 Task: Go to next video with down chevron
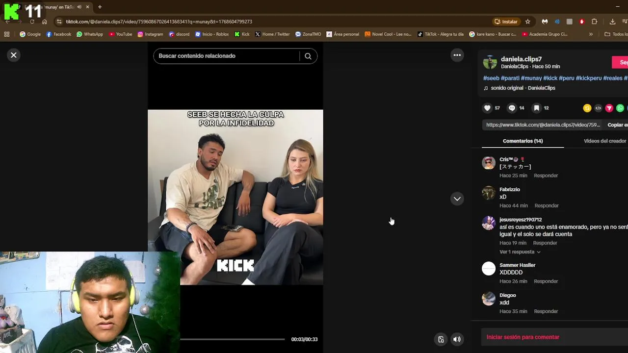pos(457,199)
